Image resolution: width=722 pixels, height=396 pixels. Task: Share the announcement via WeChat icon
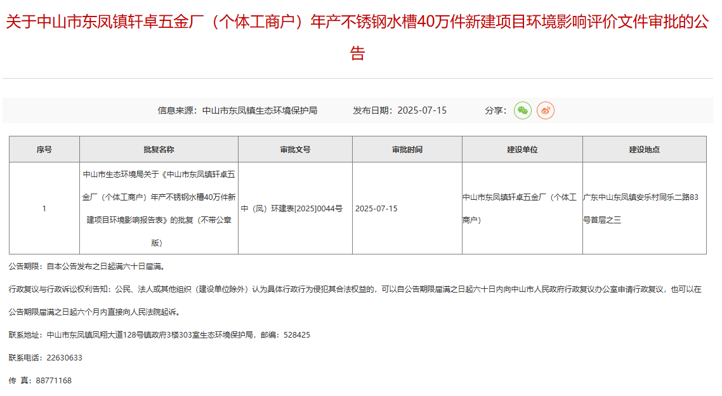522,110
